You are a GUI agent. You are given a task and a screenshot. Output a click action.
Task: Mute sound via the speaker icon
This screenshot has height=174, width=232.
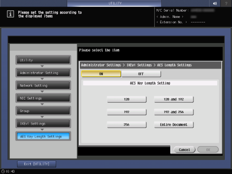click(215, 3)
